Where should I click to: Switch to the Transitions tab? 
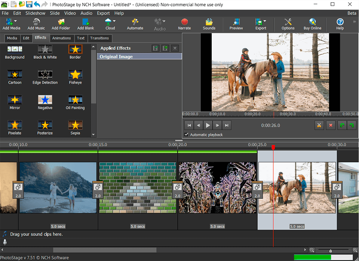(99, 38)
